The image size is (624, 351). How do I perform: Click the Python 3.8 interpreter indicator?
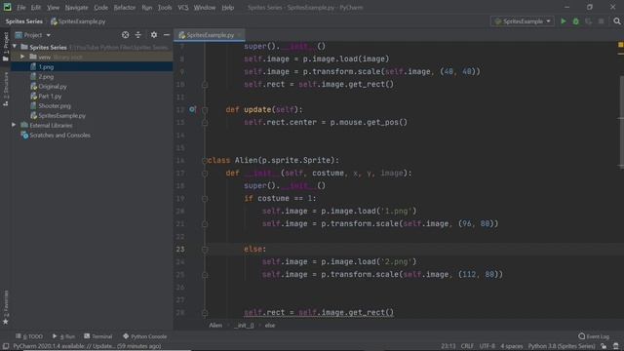pos(562,346)
